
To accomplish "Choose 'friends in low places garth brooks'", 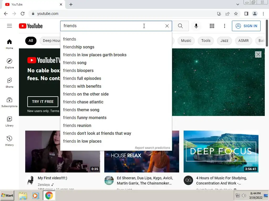I will click(x=116, y=55).
